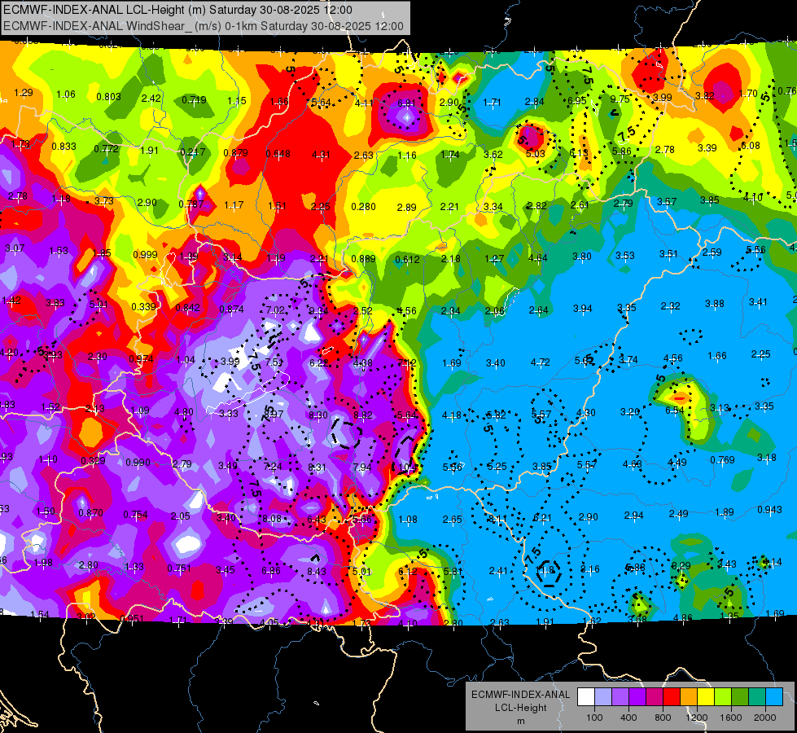Click the wind shear value 0.769

(722, 460)
